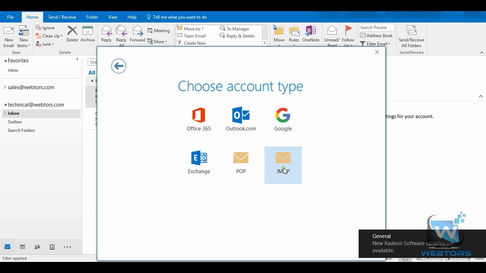Go back with the circular arrow button
The height and width of the screenshot is (273, 486).
pyautogui.click(x=118, y=66)
